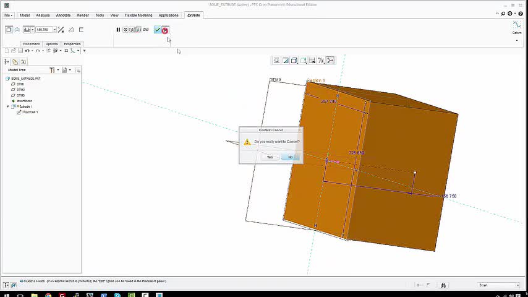Open the datum display filters icon

321,61
